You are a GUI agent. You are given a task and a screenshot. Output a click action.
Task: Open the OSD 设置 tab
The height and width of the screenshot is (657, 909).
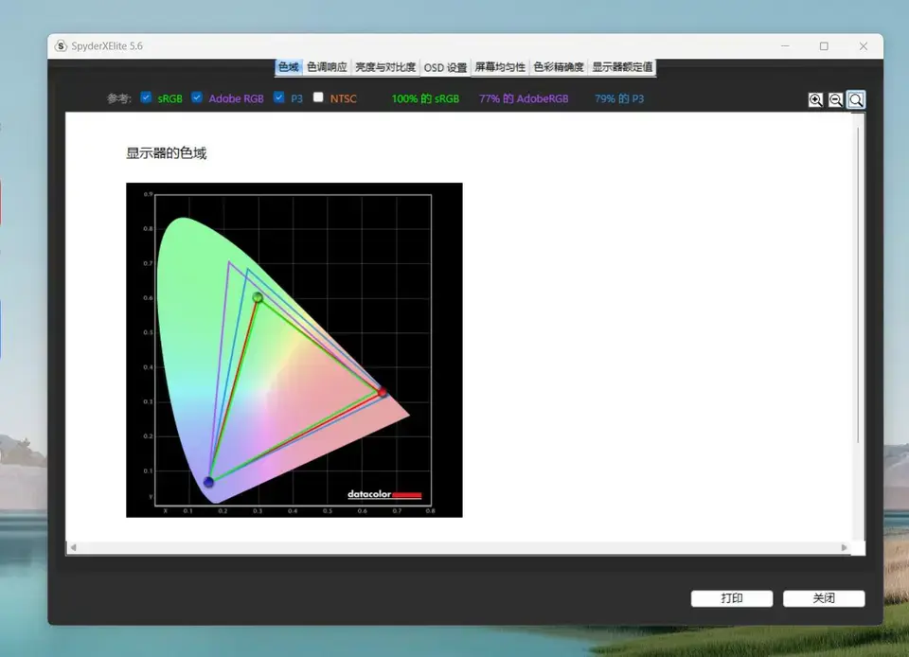tap(445, 67)
